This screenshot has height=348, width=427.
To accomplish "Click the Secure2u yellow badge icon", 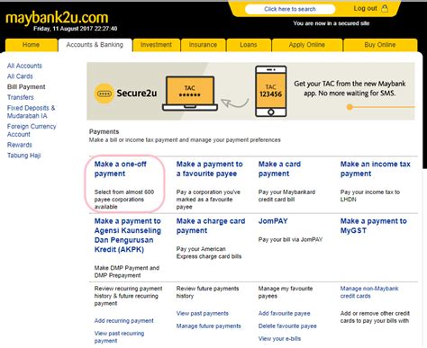I will (104, 94).
